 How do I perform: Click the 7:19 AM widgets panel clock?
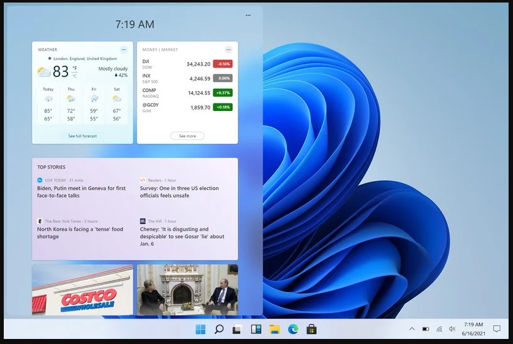coord(135,24)
